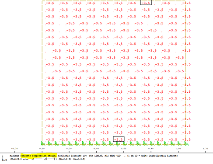Click the 1.00 axis tick label
213x164 pixels.
click(x=178, y=148)
